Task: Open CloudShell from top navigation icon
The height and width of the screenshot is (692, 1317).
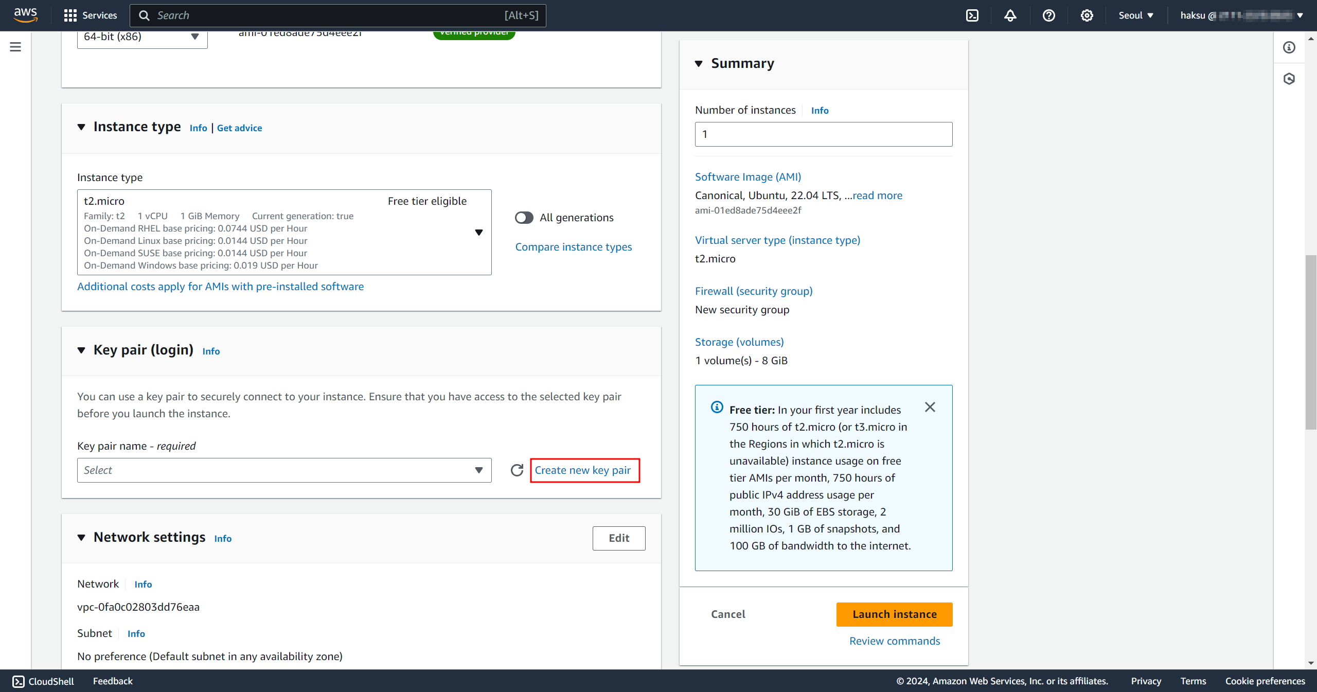Action: 972,15
